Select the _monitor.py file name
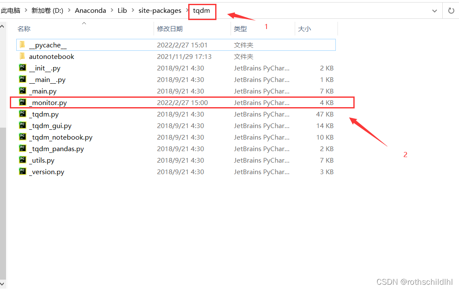Viewport: 459px width, 289px height. point(48,102)
